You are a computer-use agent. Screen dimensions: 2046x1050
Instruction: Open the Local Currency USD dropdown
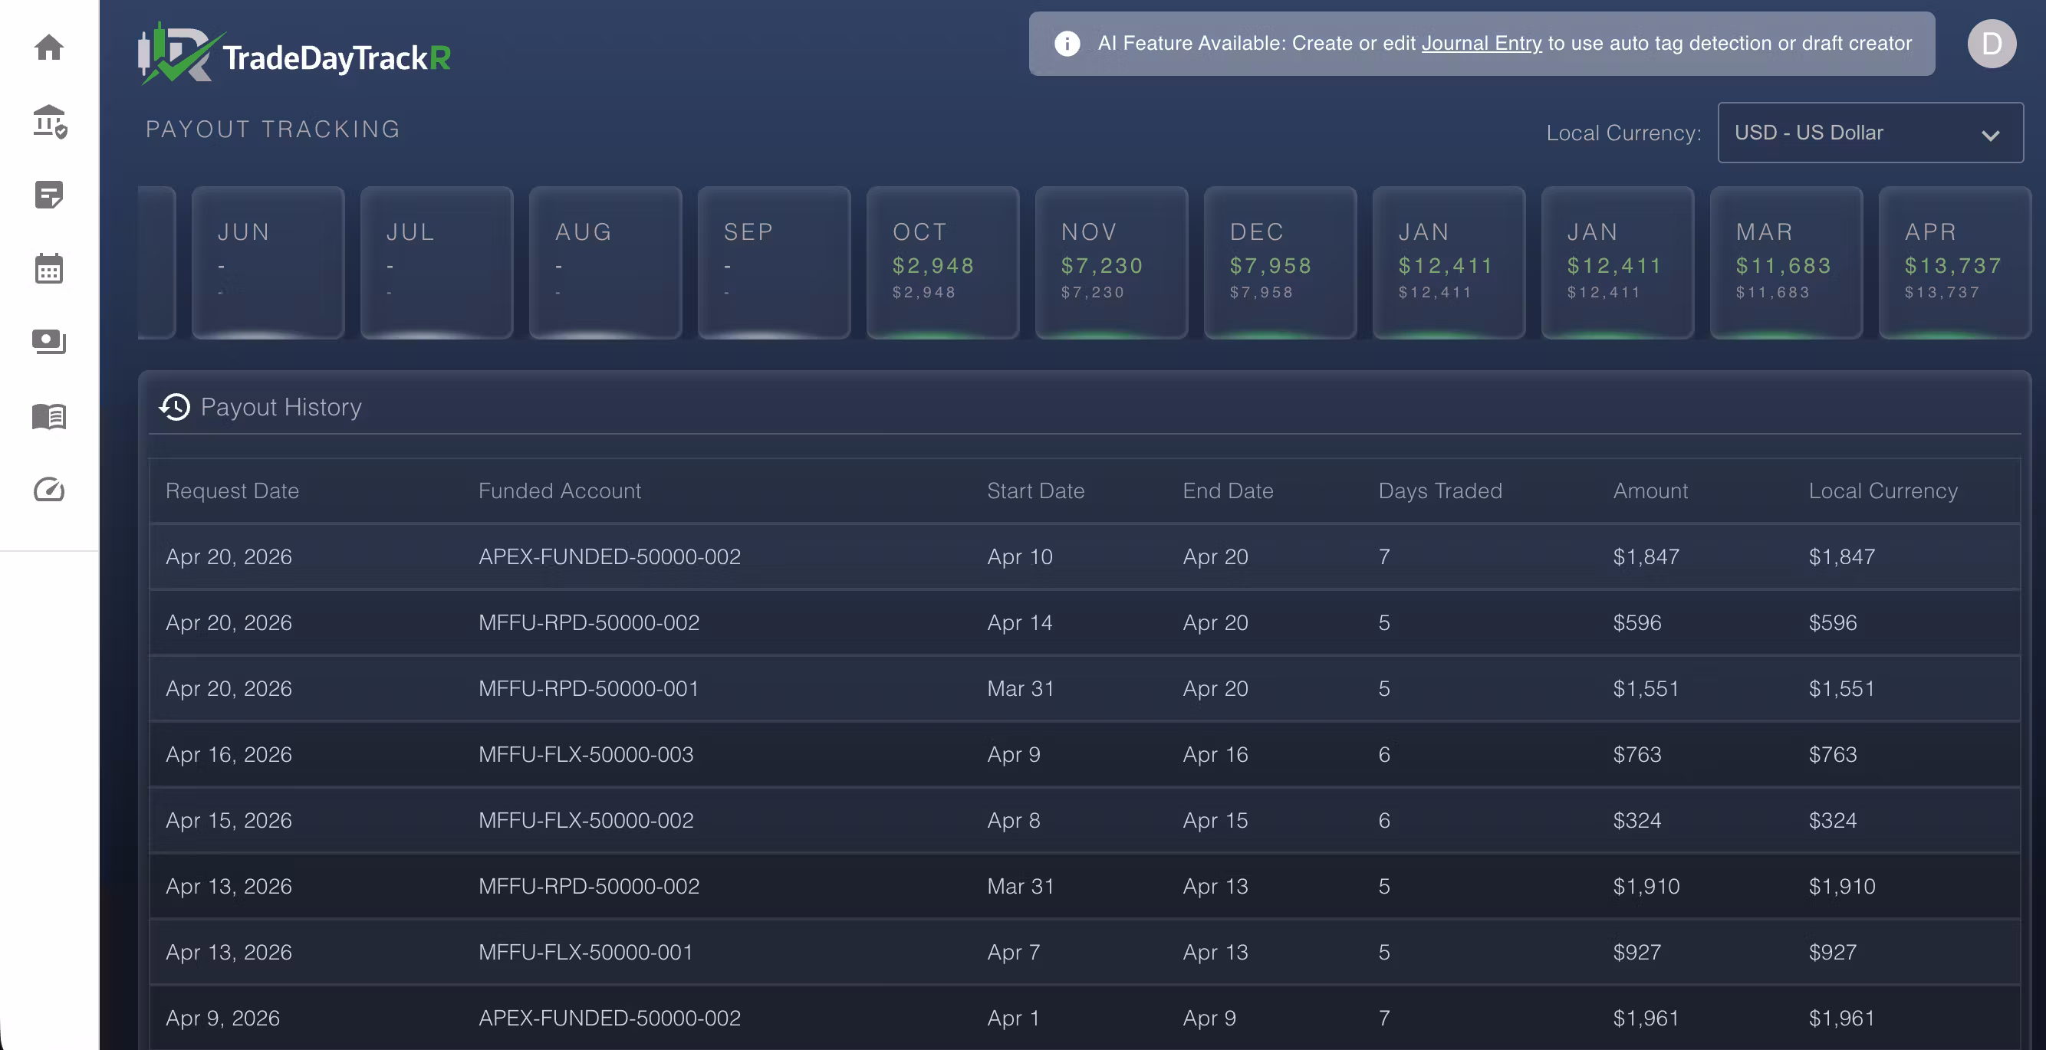click(1869, 133)
